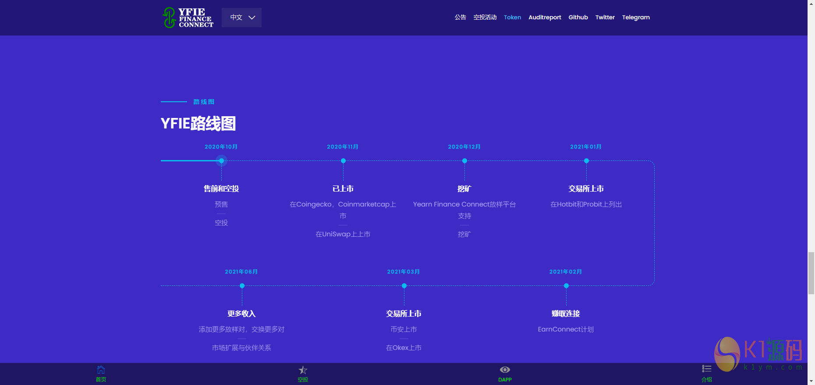Click the YFIE Finance Connect logo
Image resolution: width=815 pixels, height=385 pixels.
tap(188, 18)
